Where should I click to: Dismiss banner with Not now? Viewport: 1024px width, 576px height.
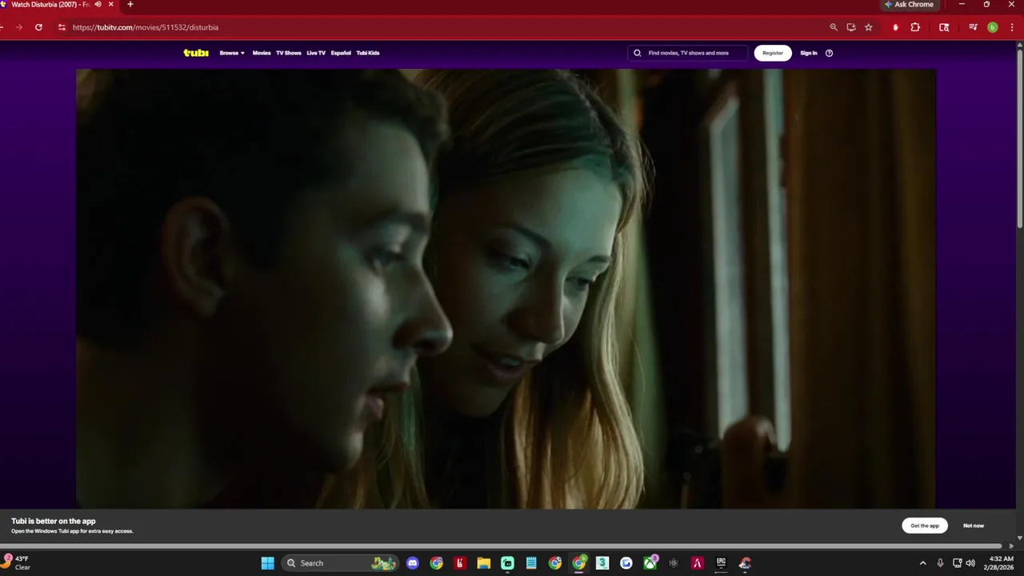pyautogui.click(x=974, y=526)
